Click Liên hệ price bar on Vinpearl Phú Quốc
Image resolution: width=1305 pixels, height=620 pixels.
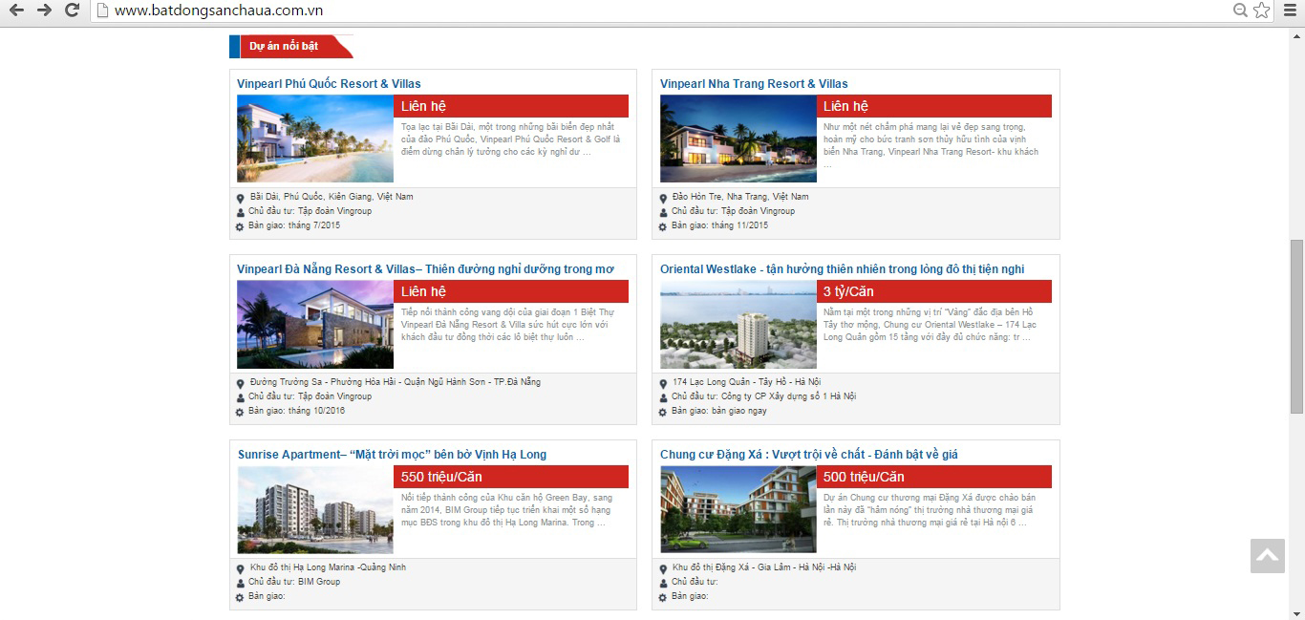[x=511, y=106]
